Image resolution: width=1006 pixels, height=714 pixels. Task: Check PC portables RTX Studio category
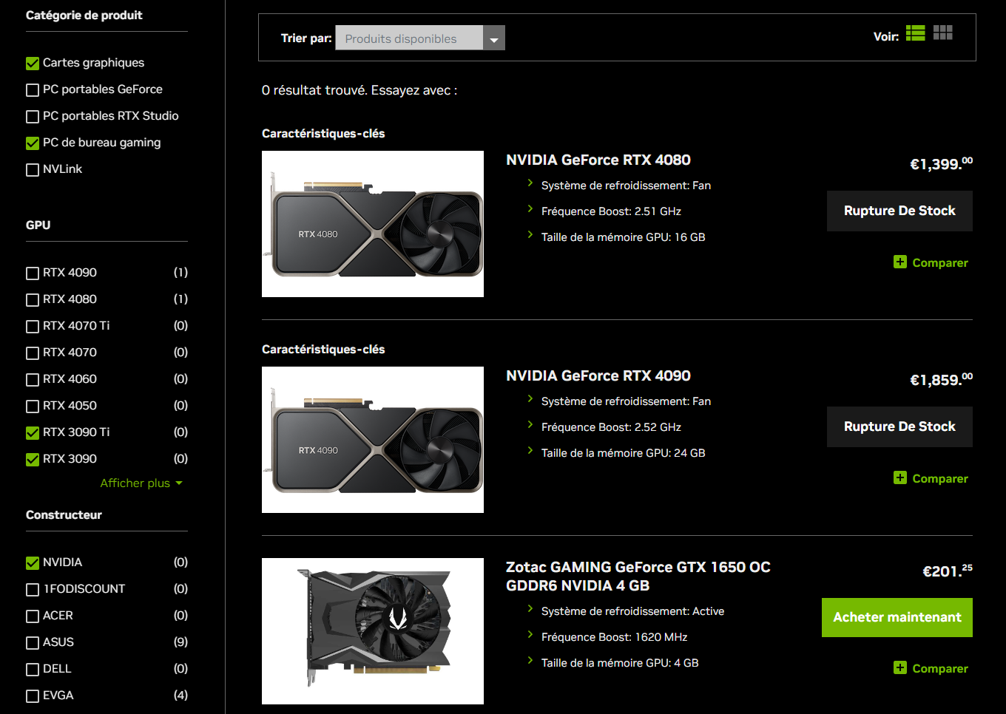(33, 117)
